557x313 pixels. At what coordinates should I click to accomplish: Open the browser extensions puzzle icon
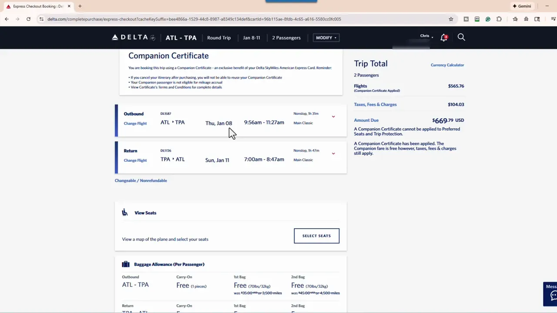[499, 19]
